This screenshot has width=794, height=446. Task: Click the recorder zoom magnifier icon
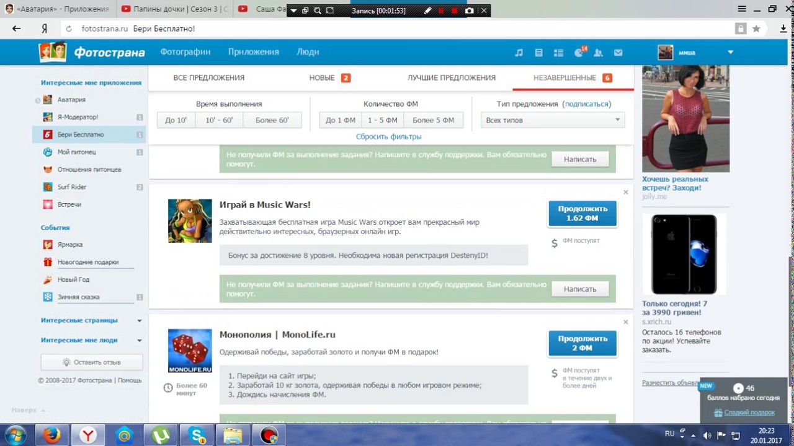pyautogui.click(x=318, y=11)
